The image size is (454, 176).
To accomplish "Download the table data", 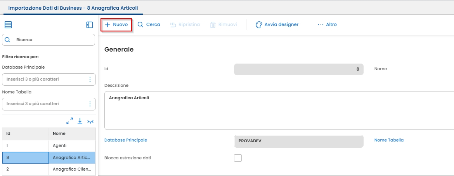I will click(80, 121).
